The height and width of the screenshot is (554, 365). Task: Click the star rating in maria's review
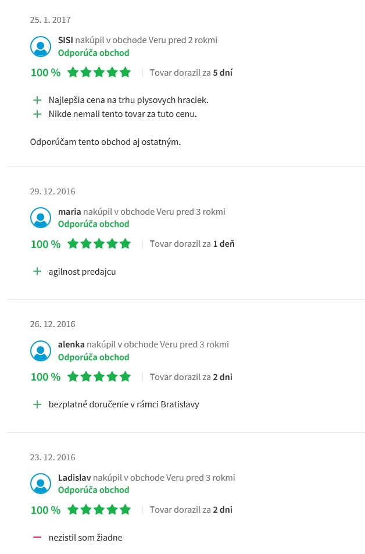[x=99, y=244]
